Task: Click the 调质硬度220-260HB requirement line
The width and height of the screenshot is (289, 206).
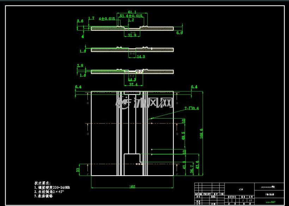Action: [52, 188]
